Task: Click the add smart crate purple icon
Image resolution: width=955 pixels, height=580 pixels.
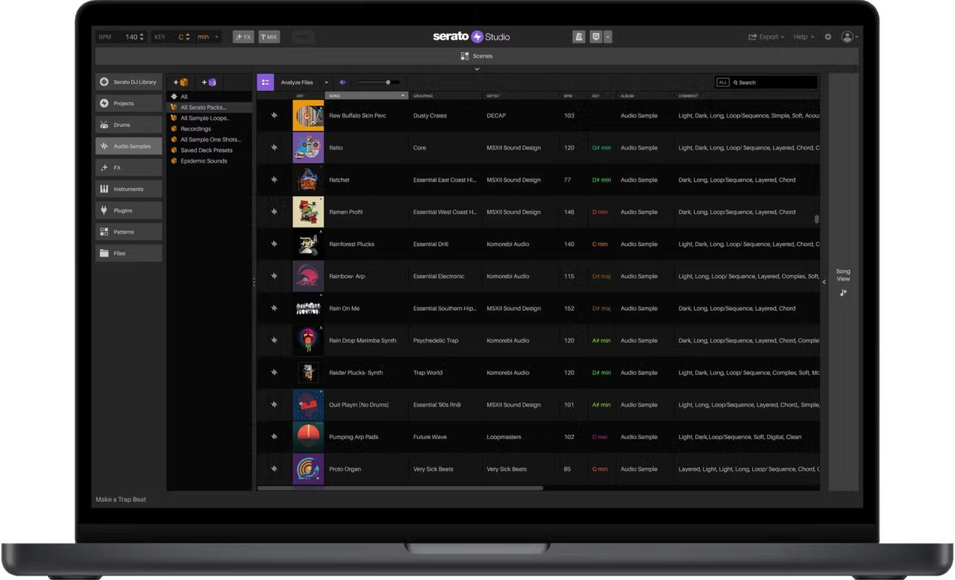Action: (209, 82)
